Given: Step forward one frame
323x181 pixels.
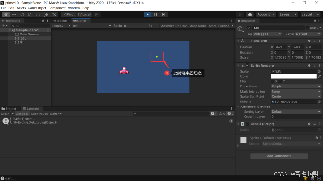Looking at the screenshot, I should click(163, 14).
